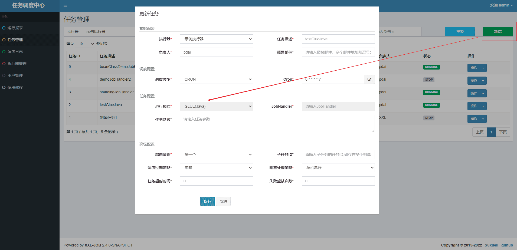Click the 用户管理 sidebar circle icon
This screenshot has height=250, width=517.
click(x=4, y=75)
